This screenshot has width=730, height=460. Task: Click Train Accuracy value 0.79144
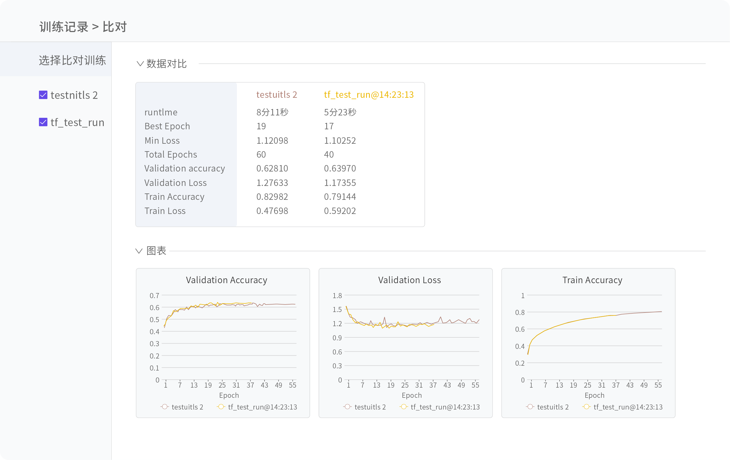(x=340, y=197)
